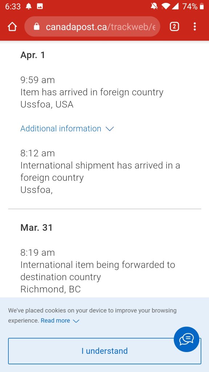Tap the 9:59 am arrived in foreign country entry
209x372 pixels.
pos(92,92)
